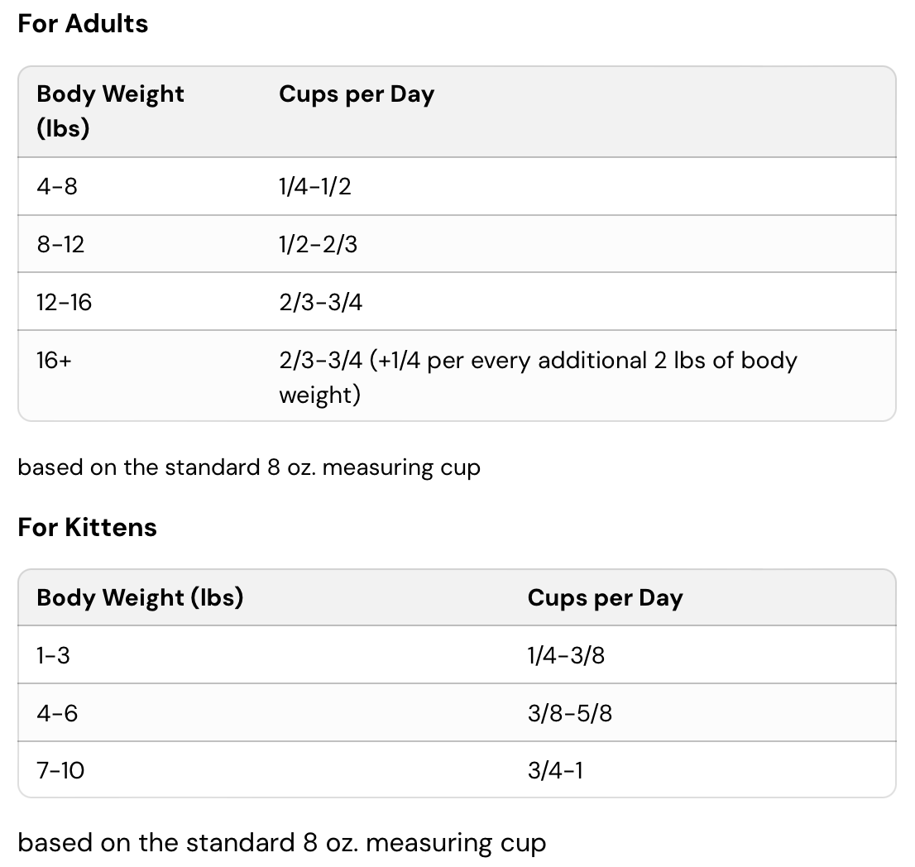Image resolution: width=915 pixels, height=867 pixels.
Task: Select the "+1/4 per every additional 2 lbs" cell
Action: [538, 376]
